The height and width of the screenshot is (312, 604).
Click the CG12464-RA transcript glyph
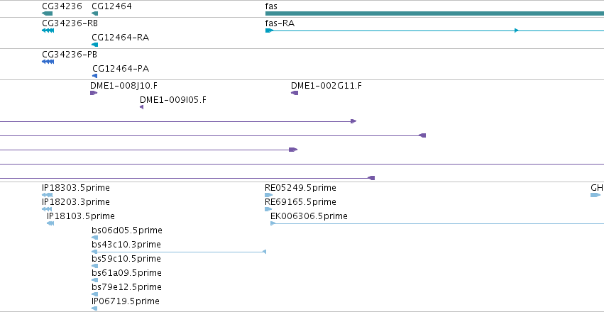coord(95,45)
